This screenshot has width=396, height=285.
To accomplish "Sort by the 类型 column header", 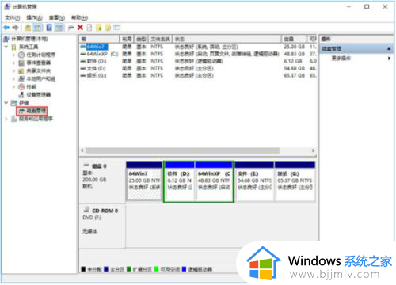I will coord(141,39).
